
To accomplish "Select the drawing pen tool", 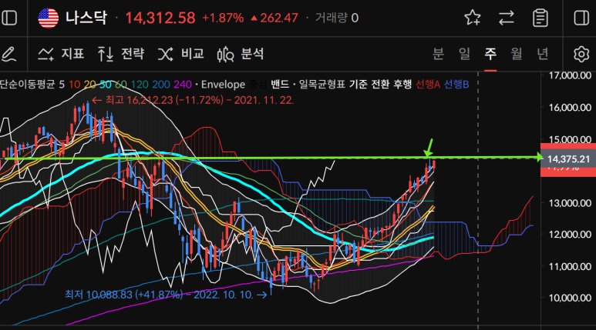I will [x=8, y=54].
